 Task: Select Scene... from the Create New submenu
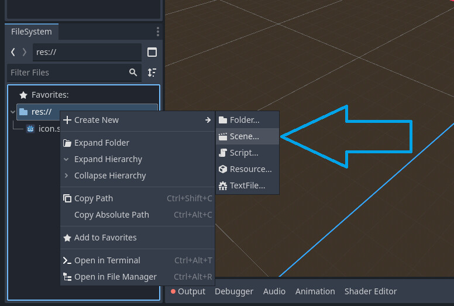(x=244, y=136)
